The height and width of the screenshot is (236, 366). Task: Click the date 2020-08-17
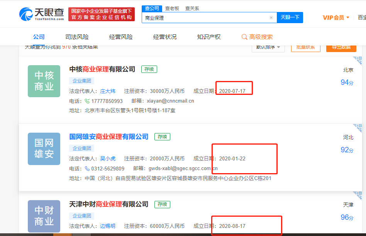(232, 226)
